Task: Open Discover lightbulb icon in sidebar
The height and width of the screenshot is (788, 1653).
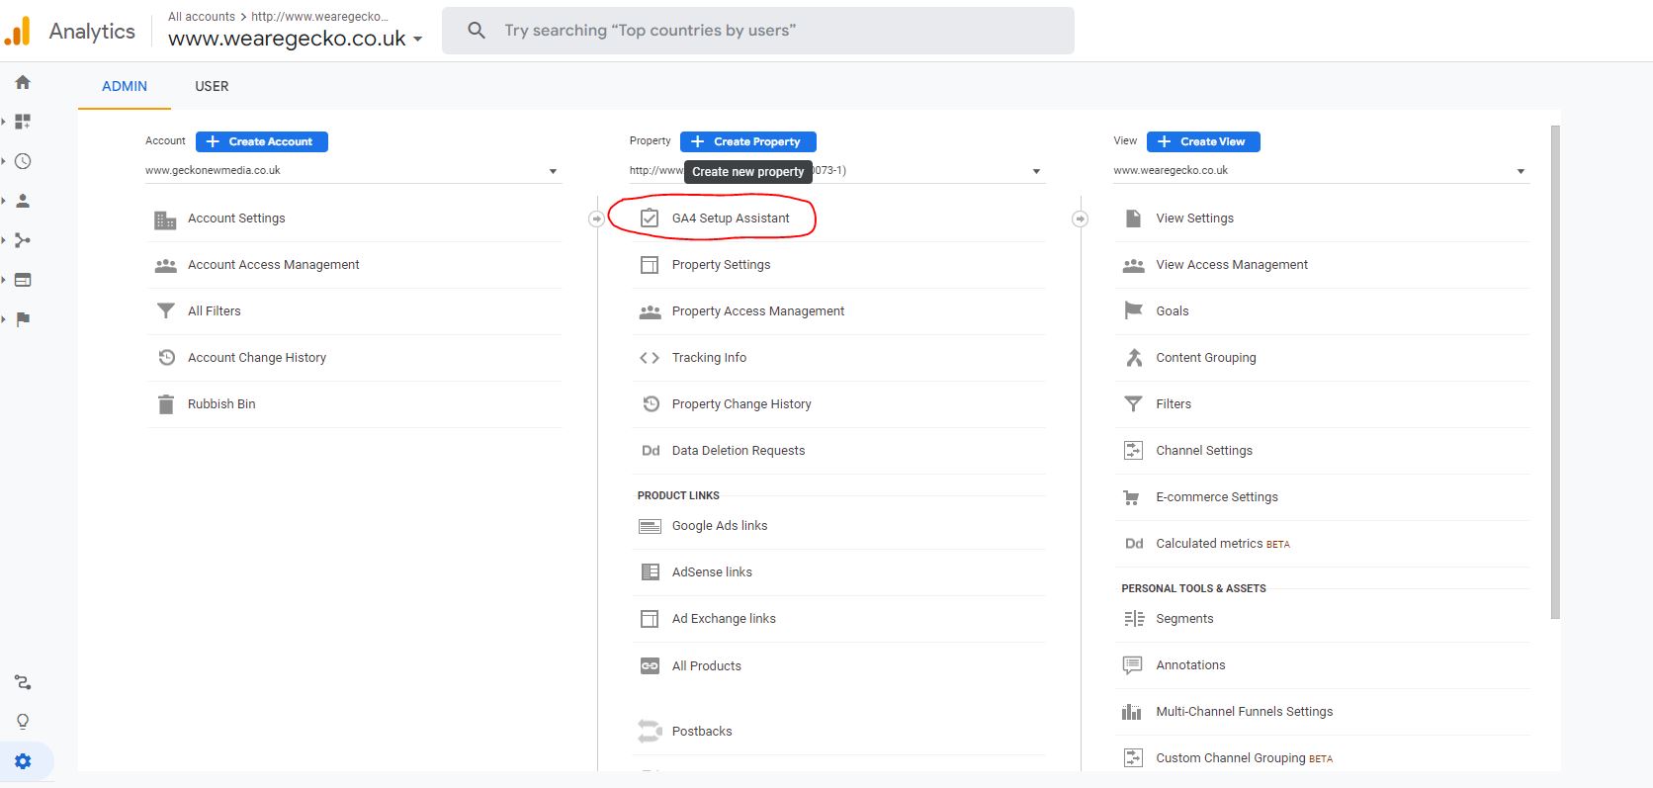Action: click(x=23, y=722)
